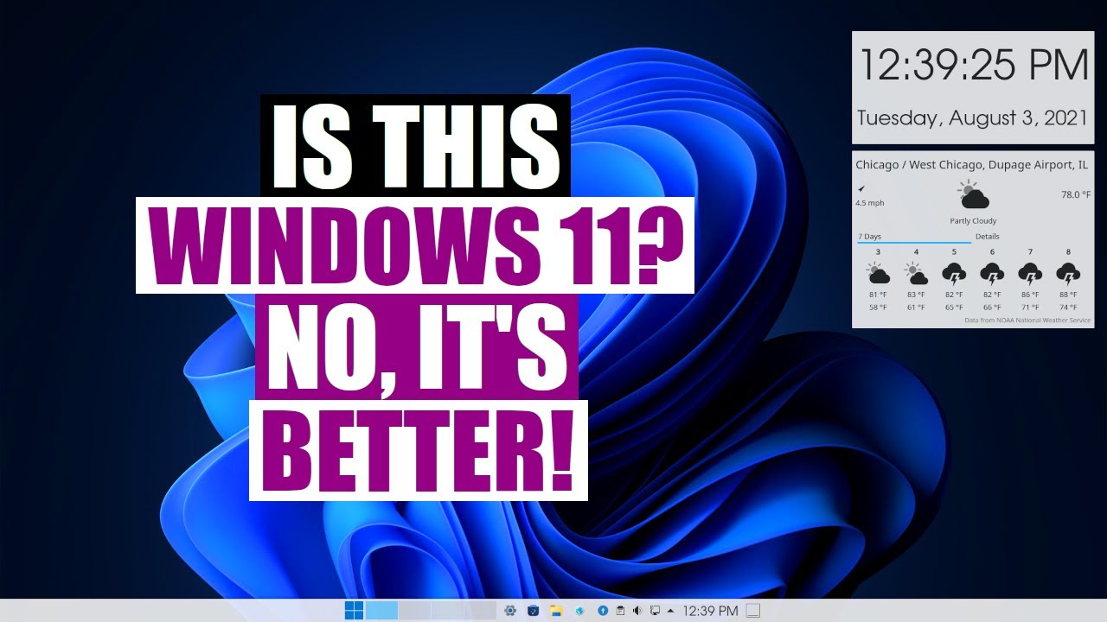
Task: Expand hidden system tray icons arrow
Action: pos(671,611)
